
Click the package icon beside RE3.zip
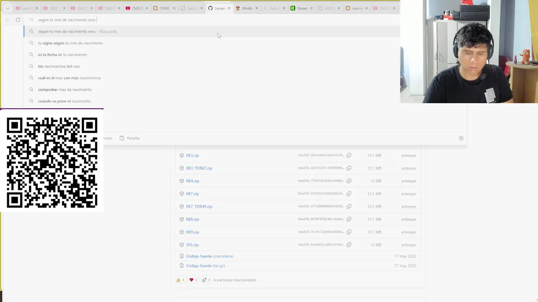[x=182, y=155]
